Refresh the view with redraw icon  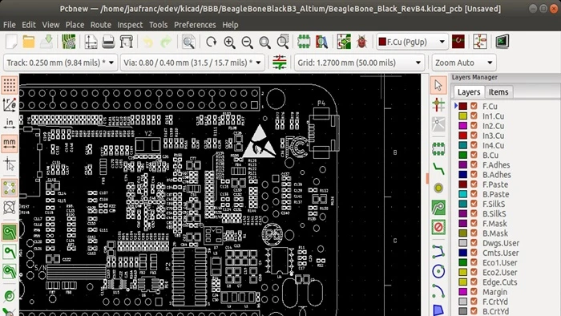[212, 43]
